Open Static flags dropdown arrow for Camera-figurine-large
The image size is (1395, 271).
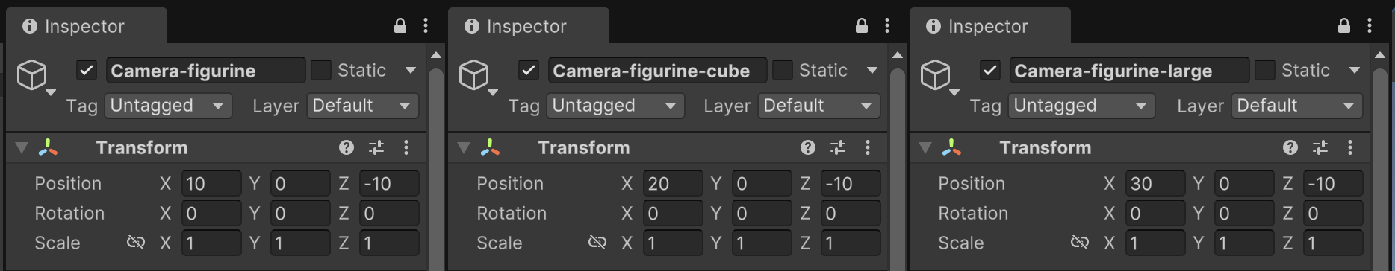[1355, 71]
